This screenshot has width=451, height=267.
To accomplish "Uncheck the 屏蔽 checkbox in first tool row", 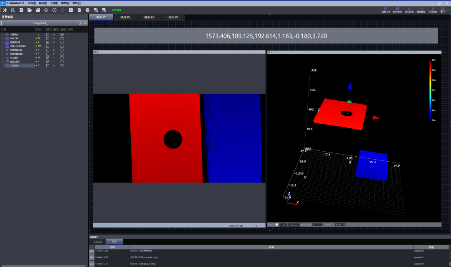I will [x=62, y=35].
